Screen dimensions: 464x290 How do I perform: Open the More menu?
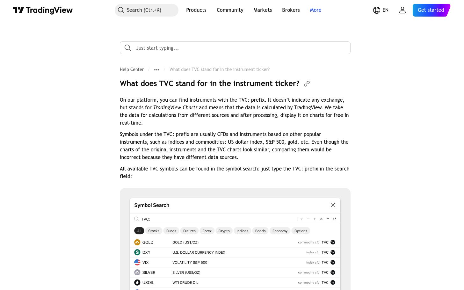316,10
